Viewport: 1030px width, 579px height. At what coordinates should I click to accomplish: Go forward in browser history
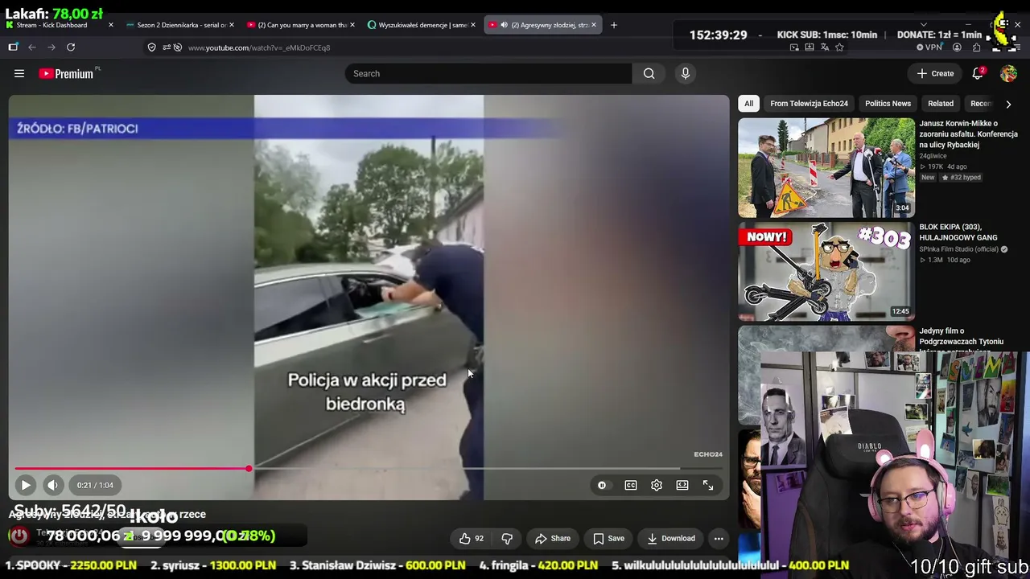[x=51, y=47]
